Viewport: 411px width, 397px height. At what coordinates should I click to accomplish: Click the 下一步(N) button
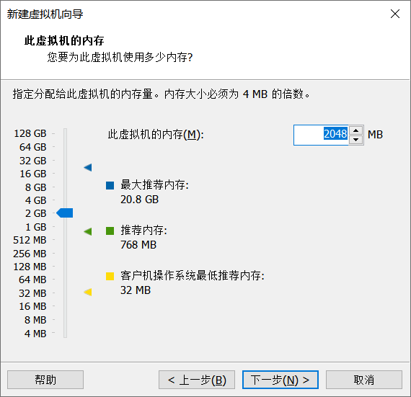tap(280, 380)
